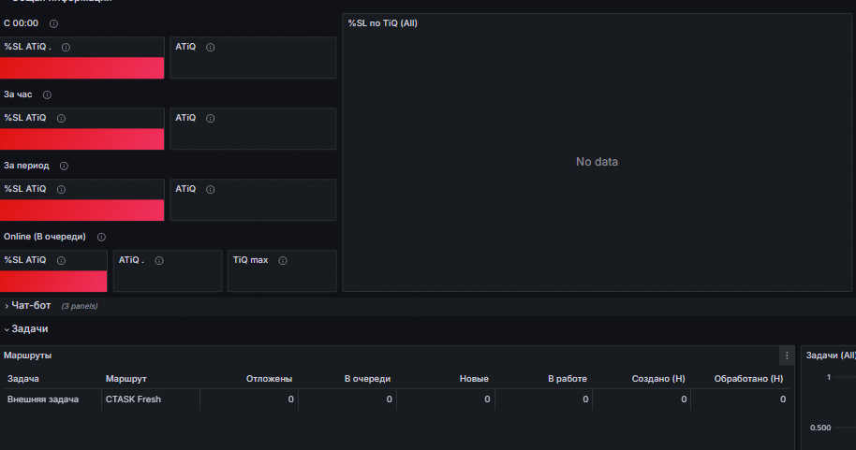The height and width of the screenshot is (450, 856).
Task: Click info icon on 'ATiQ .' panel in Online row
Action: click(x=159, y=261)
